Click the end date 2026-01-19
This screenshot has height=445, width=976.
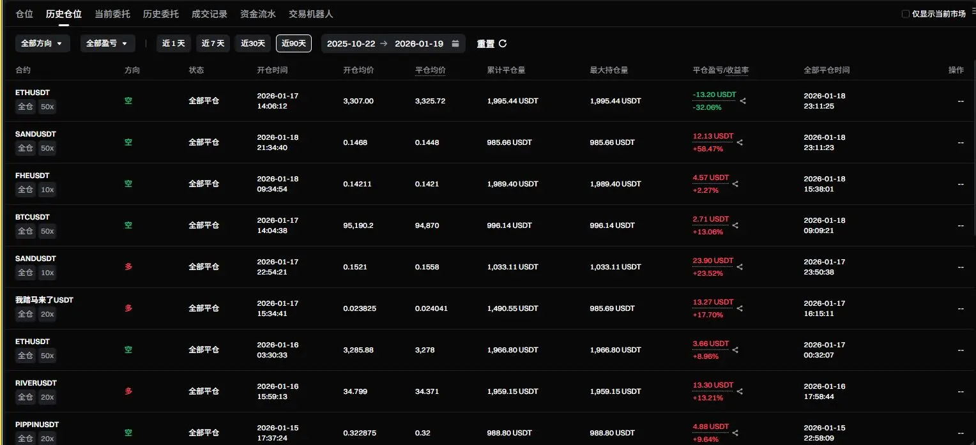pos(419,43)
